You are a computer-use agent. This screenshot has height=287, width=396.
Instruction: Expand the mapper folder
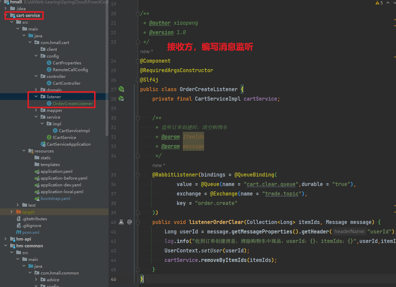coord(36,110)
